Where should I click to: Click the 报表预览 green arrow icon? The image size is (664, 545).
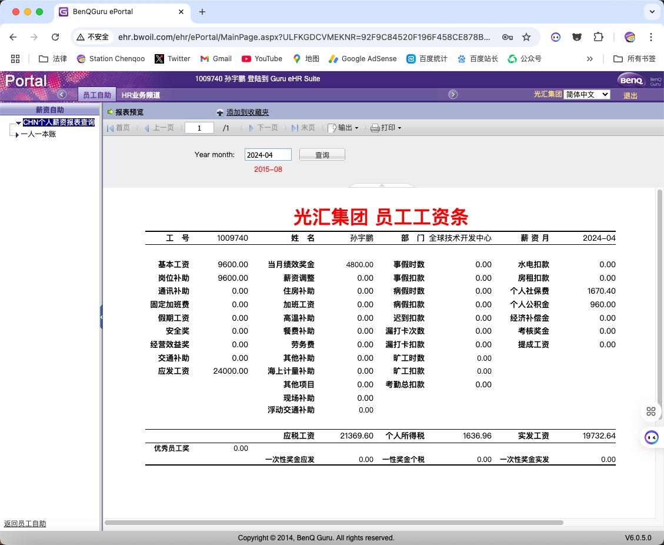coord(111,112)
